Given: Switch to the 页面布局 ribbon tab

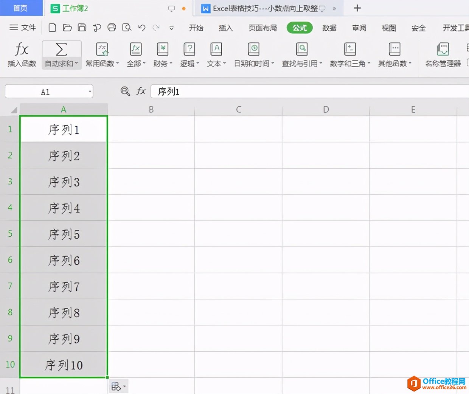Looking at the screenshot, I should click(262, 28).
